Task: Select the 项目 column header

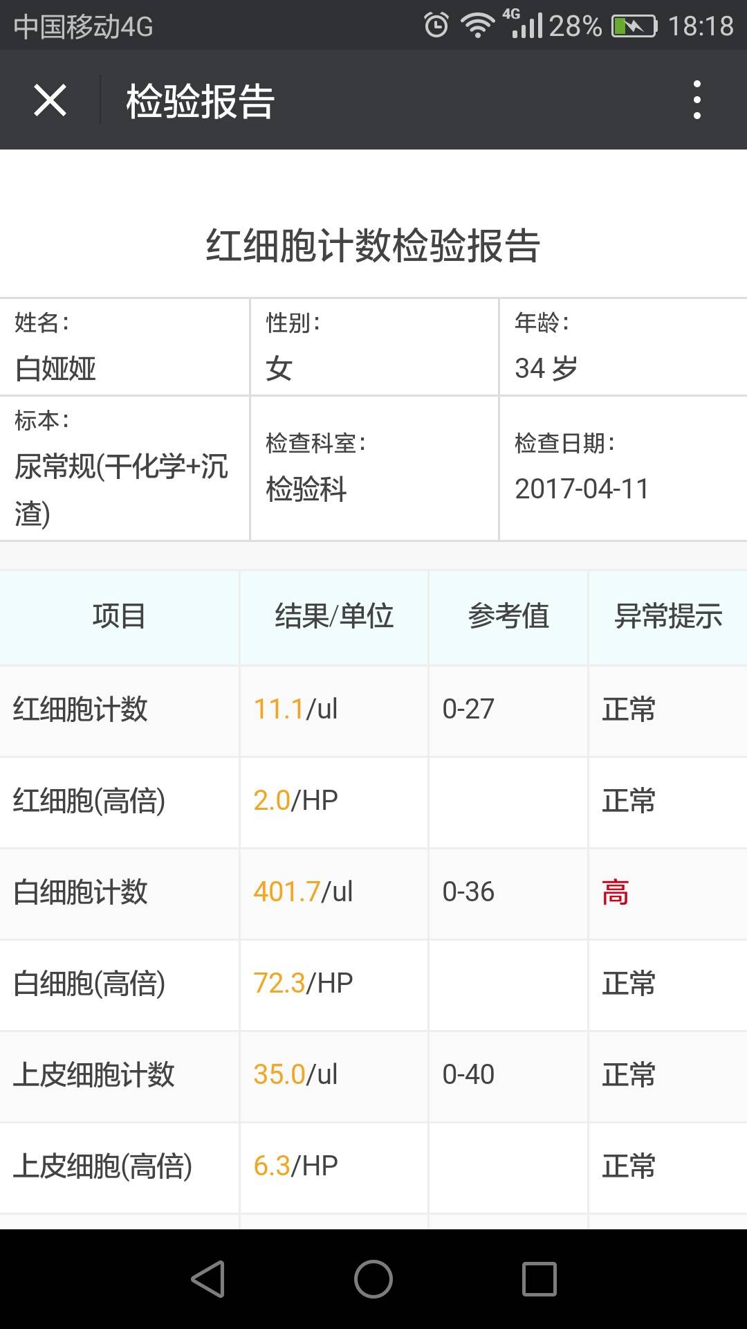Action: pyautogui.click(x=119, y=616)
